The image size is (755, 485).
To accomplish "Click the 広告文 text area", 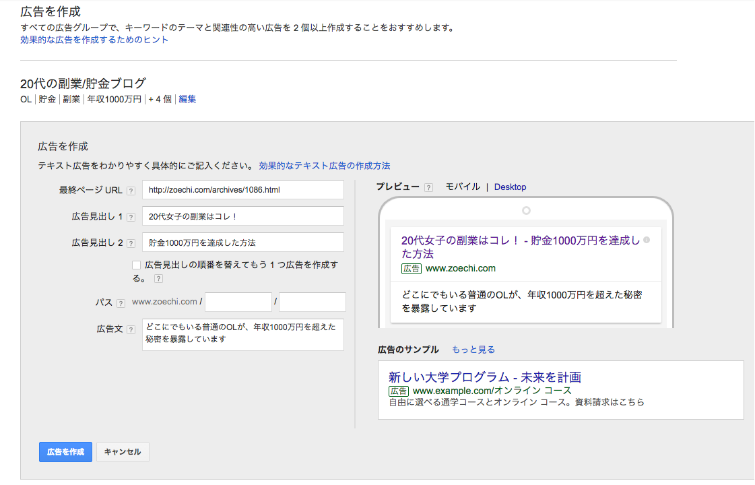I will pos(242,334).
